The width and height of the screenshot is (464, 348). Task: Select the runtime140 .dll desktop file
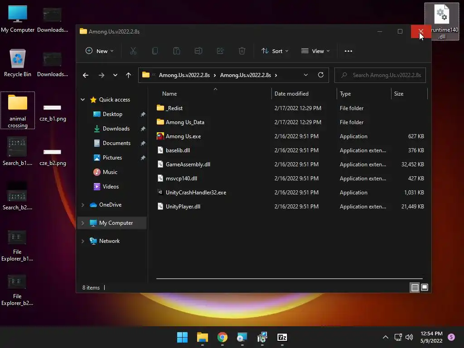click(441, 22)
